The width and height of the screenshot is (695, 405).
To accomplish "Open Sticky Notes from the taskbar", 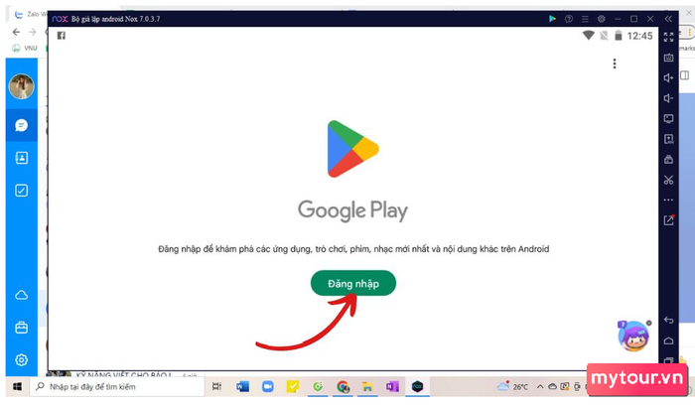I will pyautogui.click(x=293, y=386).
